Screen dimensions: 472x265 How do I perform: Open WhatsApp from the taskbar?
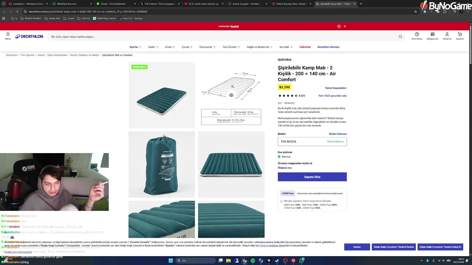click(302, 261)
